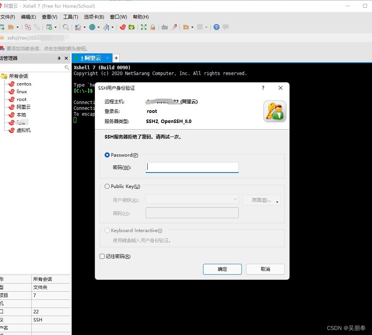
Task: Click the globe encoding icon
Action: (92, 27)
